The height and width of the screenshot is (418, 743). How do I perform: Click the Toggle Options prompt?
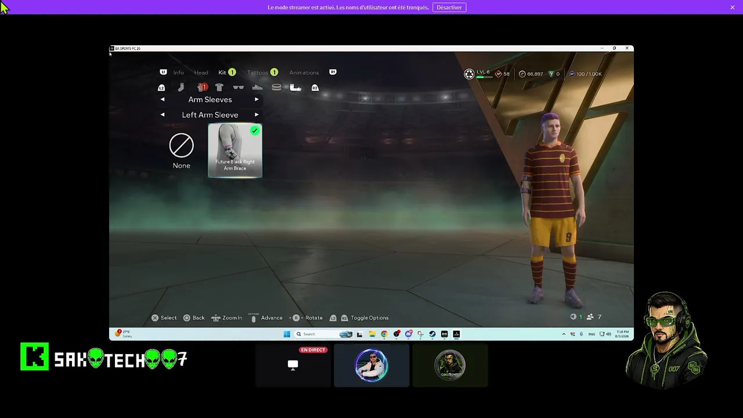[x=359, y=318]
